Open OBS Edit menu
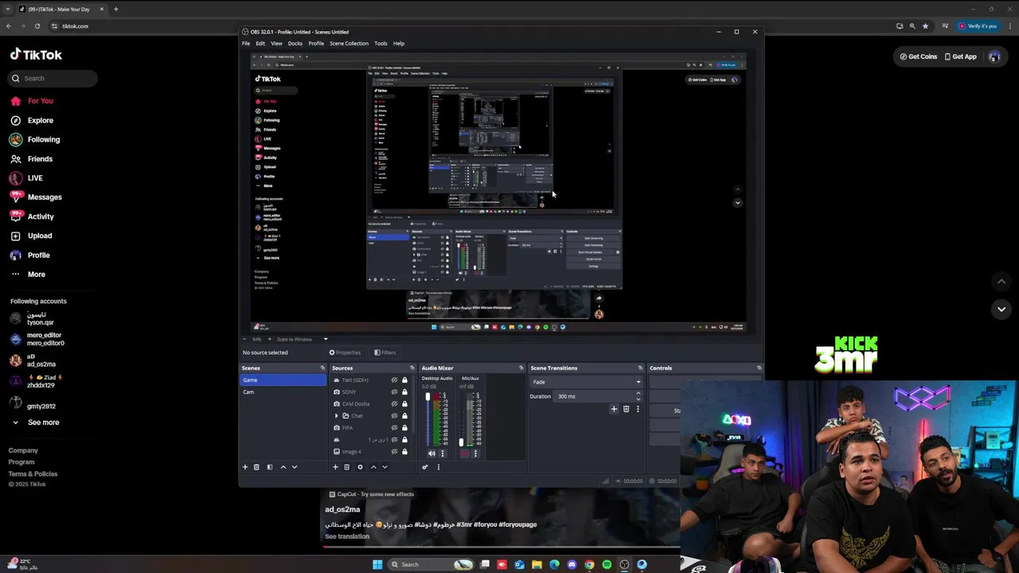This screenshot has width=1019, height=573. click(x=260, y=44)
